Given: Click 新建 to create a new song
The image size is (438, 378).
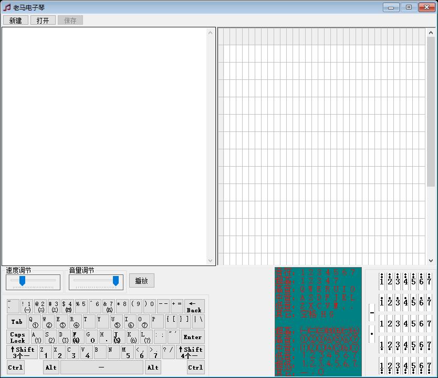Looking at the screenshot, I should [16, 21].
